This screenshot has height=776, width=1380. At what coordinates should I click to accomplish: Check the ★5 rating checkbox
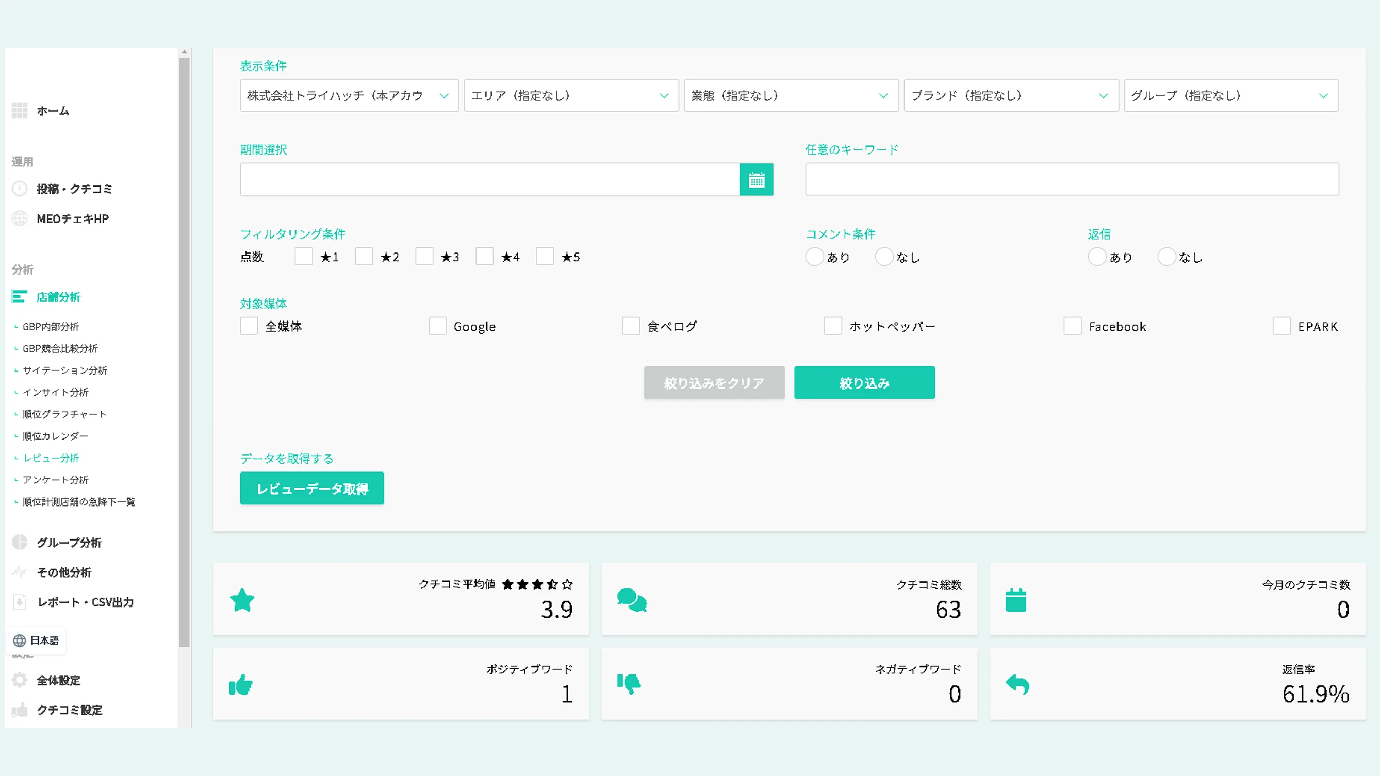tap(545, 256)
